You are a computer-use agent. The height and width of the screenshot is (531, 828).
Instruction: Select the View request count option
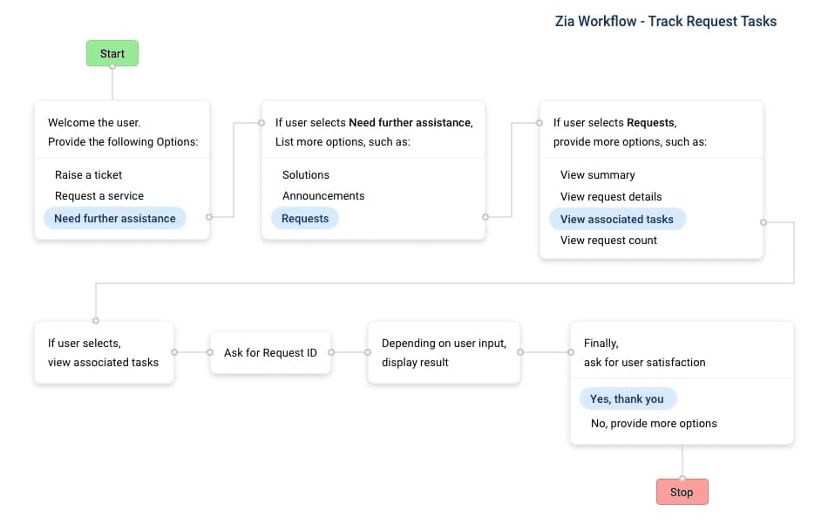(608, 241)
